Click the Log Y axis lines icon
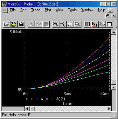118x119 pixels. click(x=109, y=24)
